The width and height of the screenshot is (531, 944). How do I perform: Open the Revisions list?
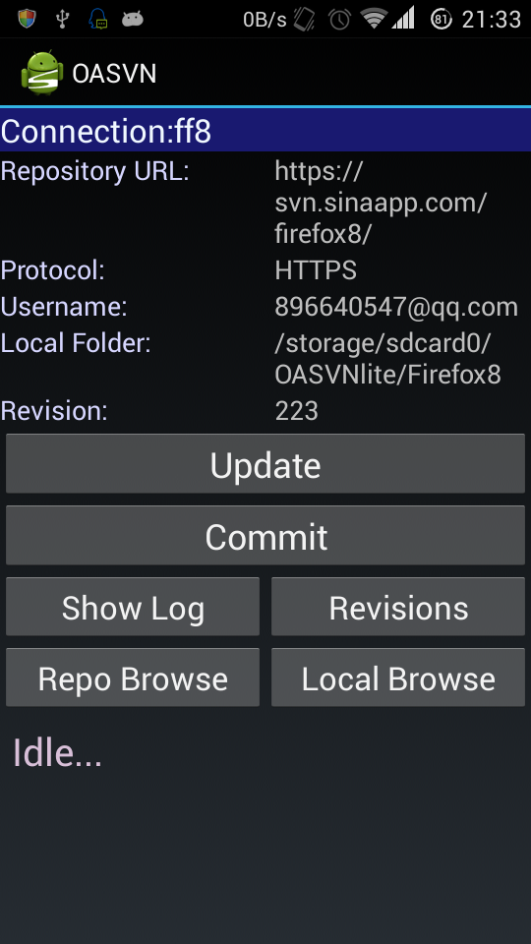pos(398,607)
